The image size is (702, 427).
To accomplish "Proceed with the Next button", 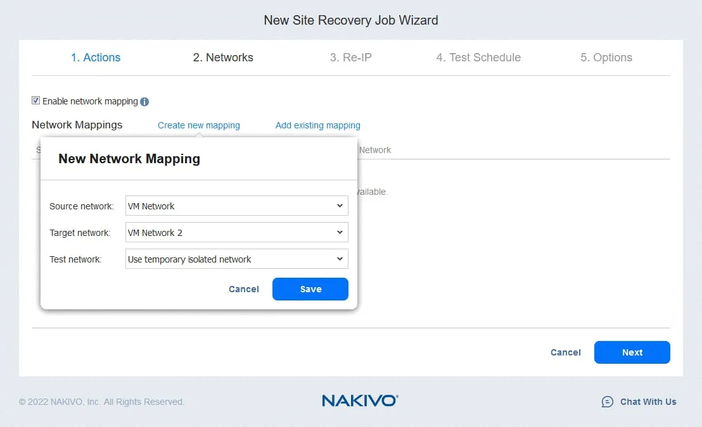I will point(632,352).
